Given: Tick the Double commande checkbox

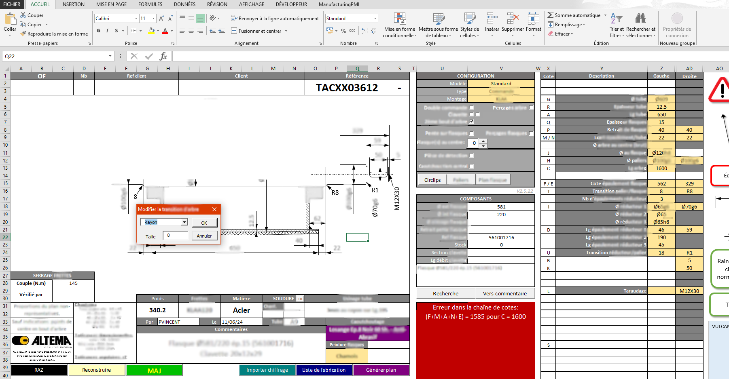Looking at the screenshot, I should [472, 108].
